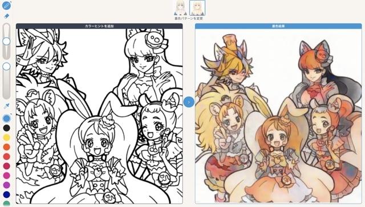Select the dark navy color swatch

coord(6,194)
